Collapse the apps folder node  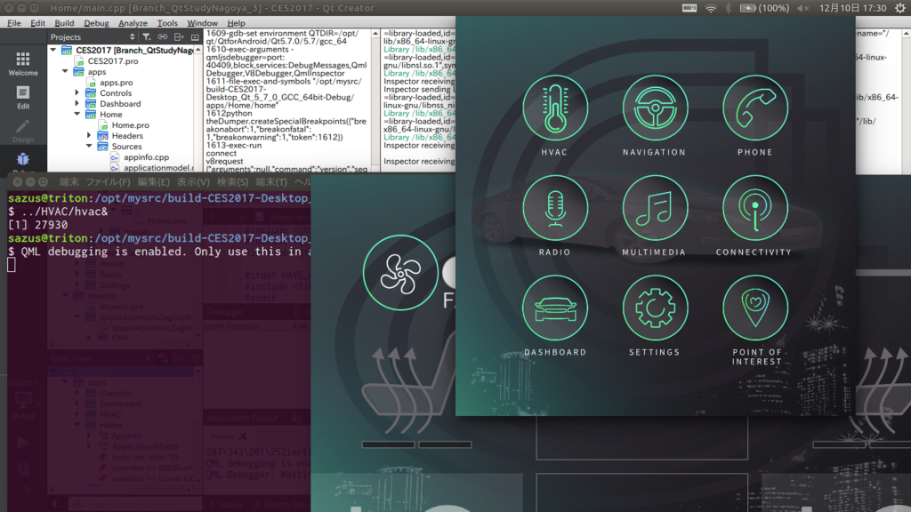click(x=65, y=71)
